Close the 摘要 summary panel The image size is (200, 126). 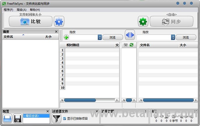point(56,32)
